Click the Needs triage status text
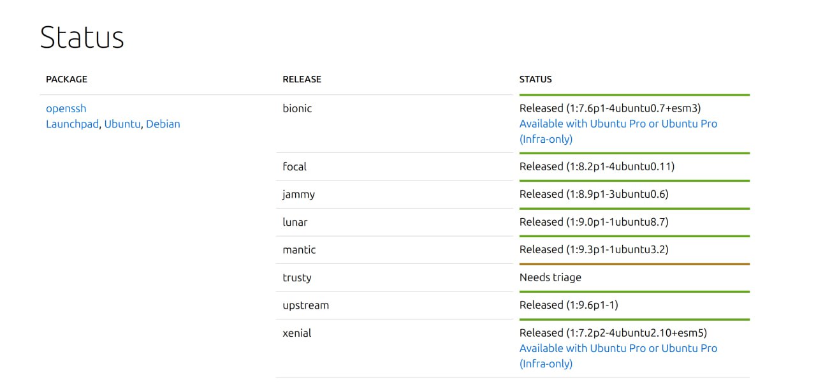816x382 pixels. 550,277
